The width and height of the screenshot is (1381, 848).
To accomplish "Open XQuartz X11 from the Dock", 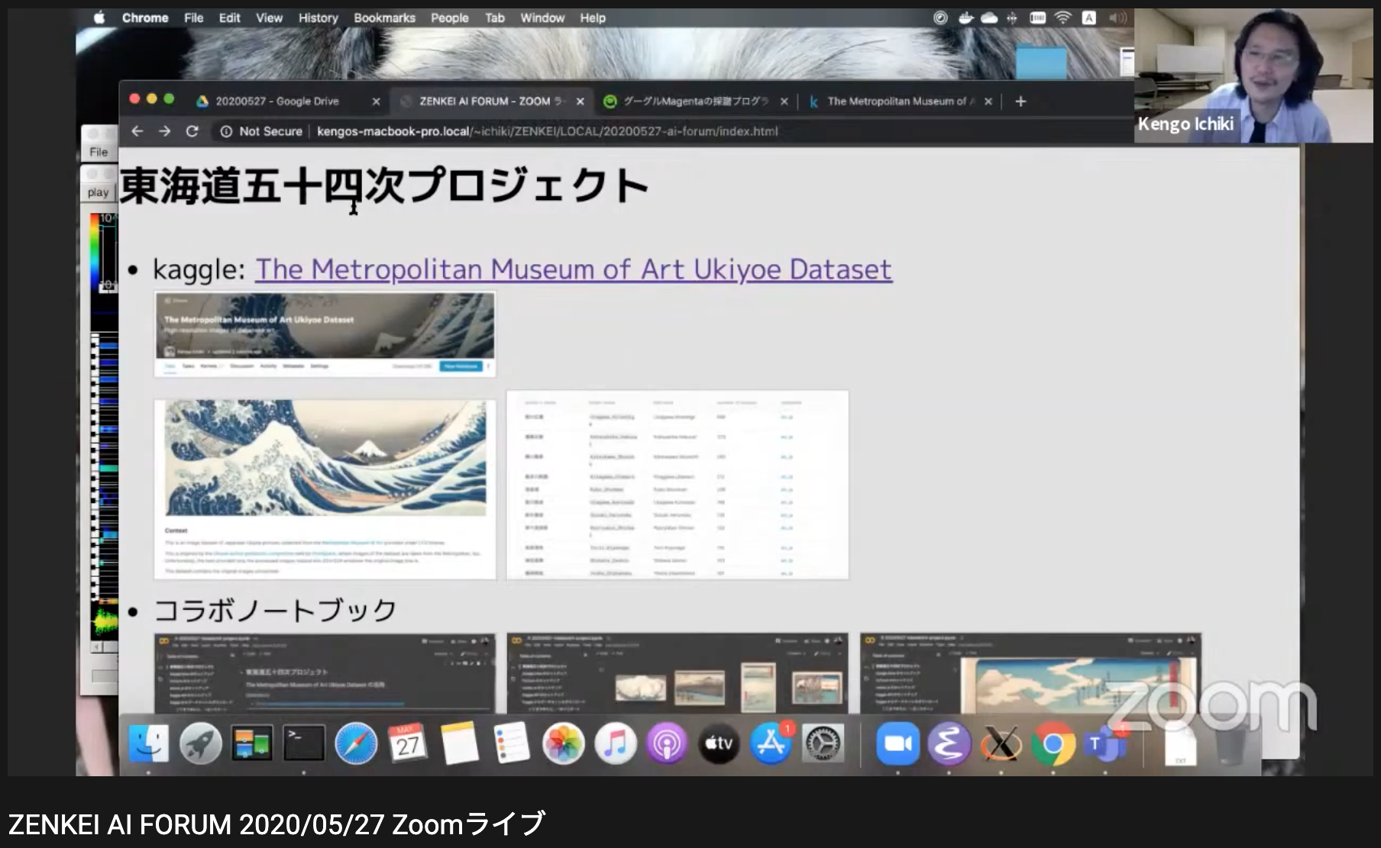I will point(1001,743).
